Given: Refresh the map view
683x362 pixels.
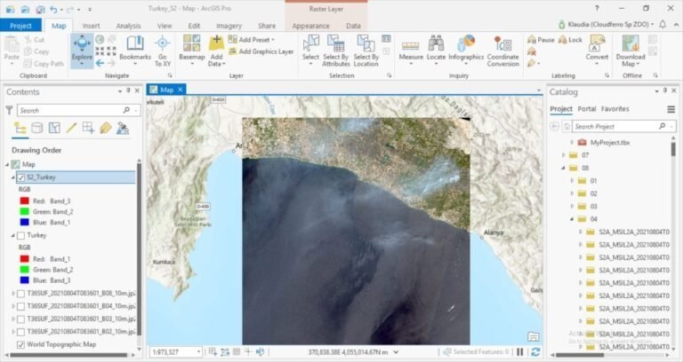Looking at the screenshot, I should [x=535, y=351].
